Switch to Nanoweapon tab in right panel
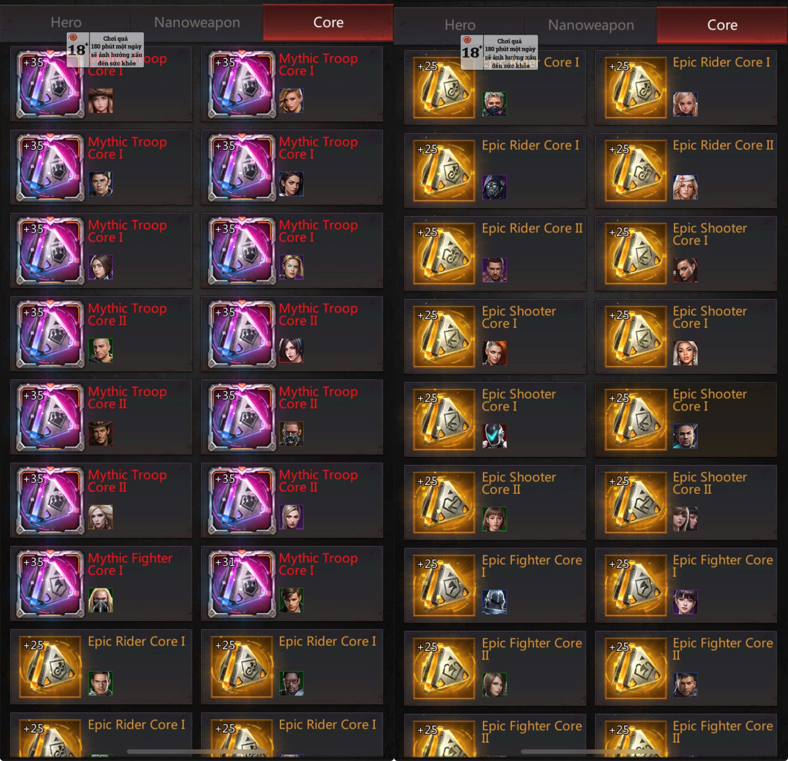Screen dimensions: 788x761 click(x=591, y=25)
